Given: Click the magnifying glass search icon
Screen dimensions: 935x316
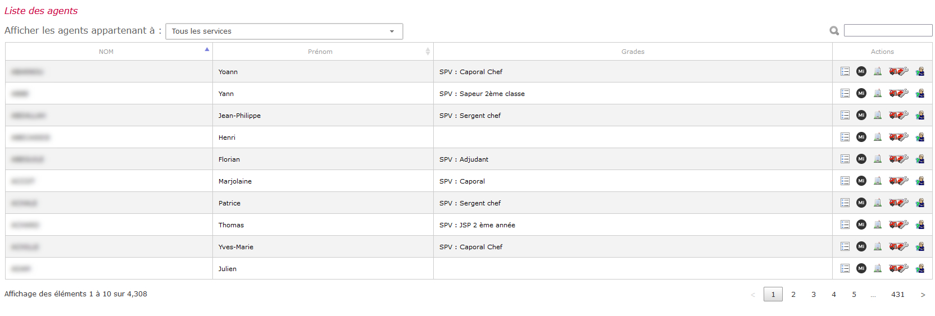Looking at the screenshot, I should pos(834,31).
